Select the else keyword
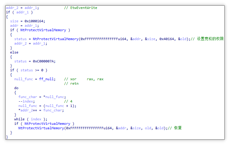The width and height of the screenshot is (230, 145). coord(14,52)
